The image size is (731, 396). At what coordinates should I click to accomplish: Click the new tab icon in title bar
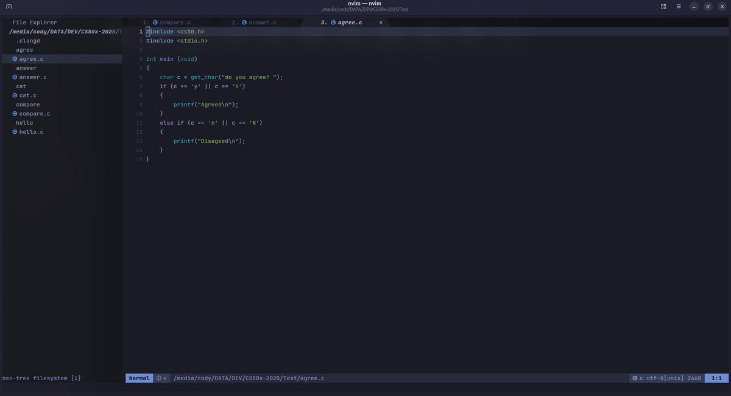[9, 7]
